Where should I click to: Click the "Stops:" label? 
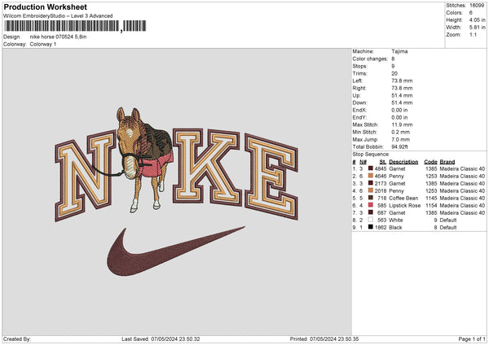click(x=360, y=66)
